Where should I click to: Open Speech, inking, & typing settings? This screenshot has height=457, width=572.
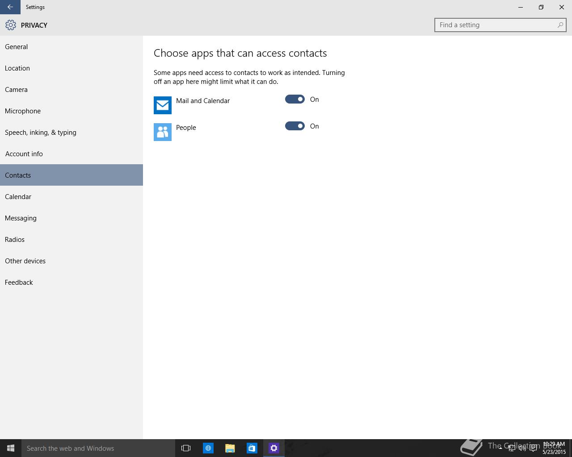point(71,132)
